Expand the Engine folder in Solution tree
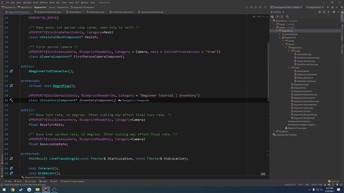The height and width of the screenshot is (193, 344). click(x=274, y=24)
